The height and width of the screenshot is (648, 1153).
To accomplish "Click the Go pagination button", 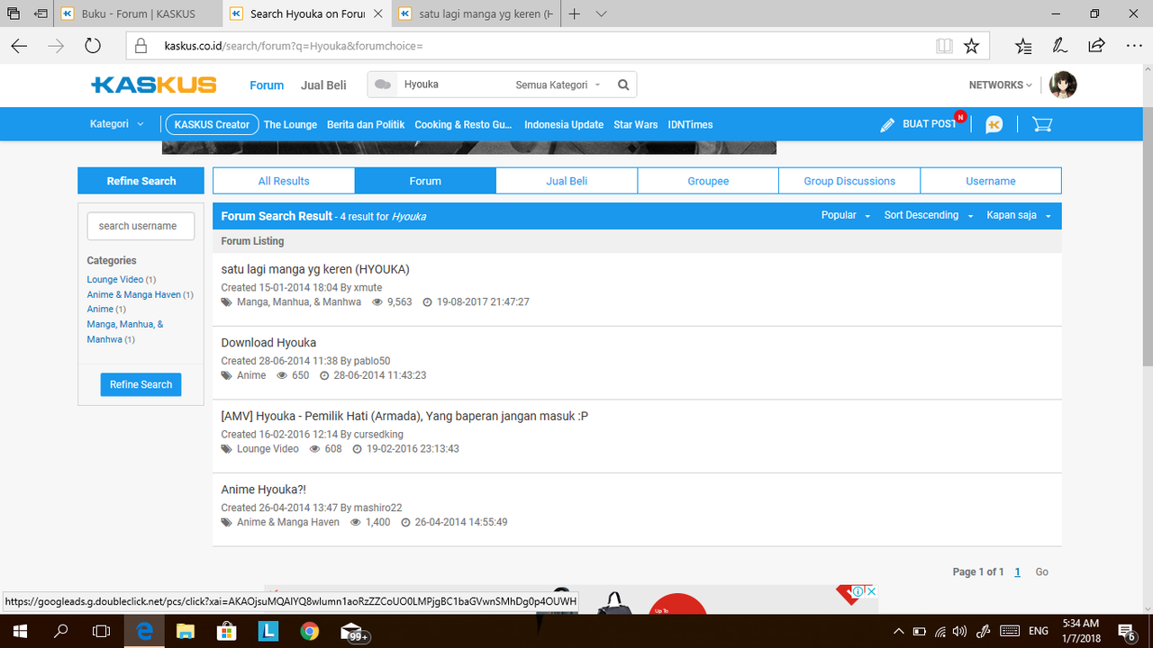I will tap(1042, 572).
